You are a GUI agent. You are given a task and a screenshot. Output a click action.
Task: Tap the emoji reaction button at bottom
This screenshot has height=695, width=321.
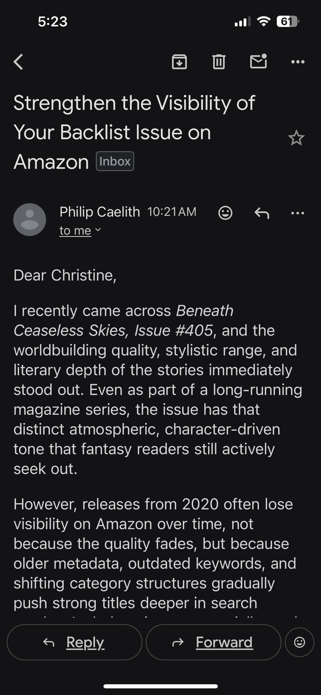299,642
